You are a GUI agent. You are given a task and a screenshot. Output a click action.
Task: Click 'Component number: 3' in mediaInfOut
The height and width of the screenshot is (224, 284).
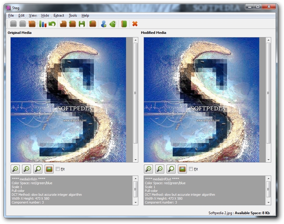pyautogui.click(x=161, y=202)
